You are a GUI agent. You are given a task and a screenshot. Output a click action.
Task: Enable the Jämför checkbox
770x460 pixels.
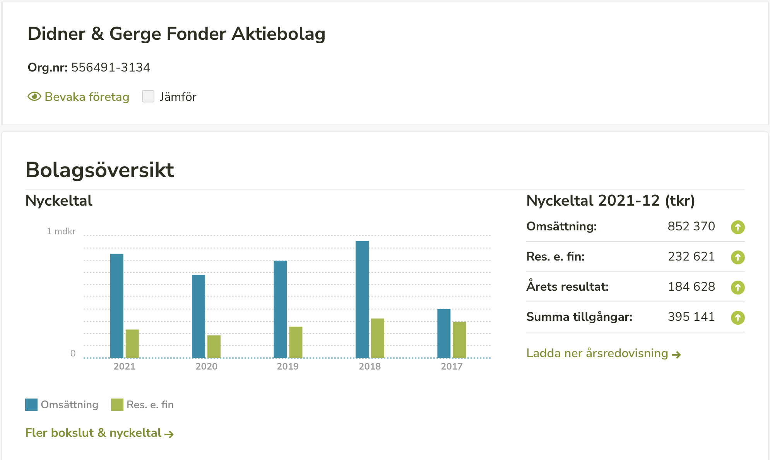pyautogui.click(x=148, y=96)
